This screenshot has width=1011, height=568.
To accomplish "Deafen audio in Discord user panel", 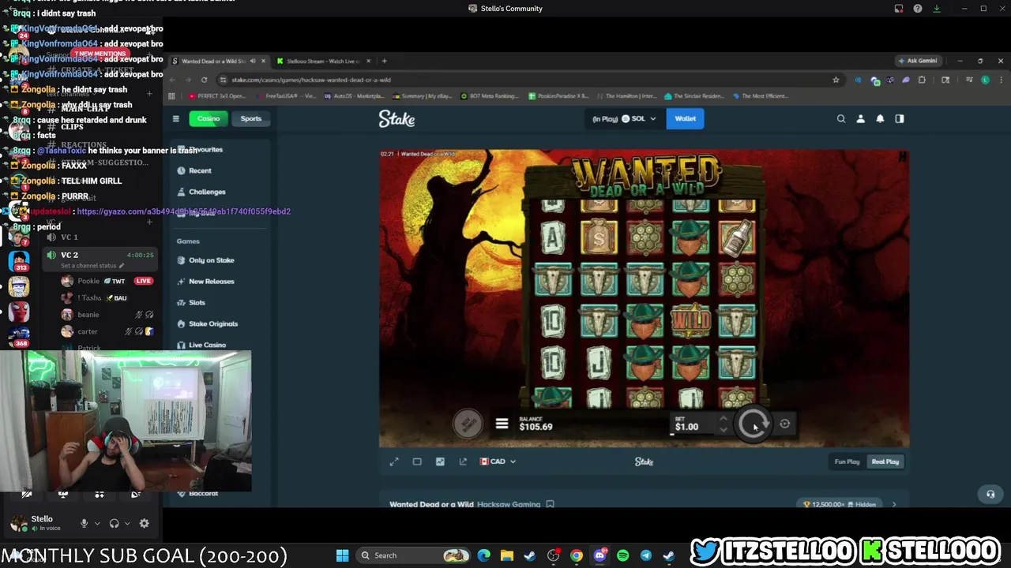I will click(114, 523).
